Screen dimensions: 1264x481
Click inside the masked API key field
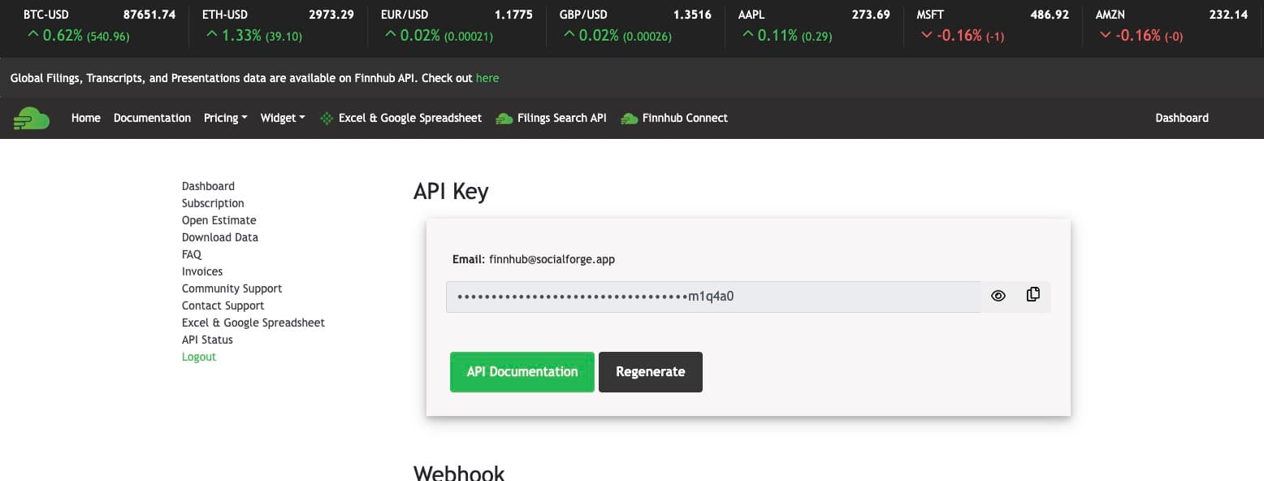pyautogui.click(x=713, y=297)
